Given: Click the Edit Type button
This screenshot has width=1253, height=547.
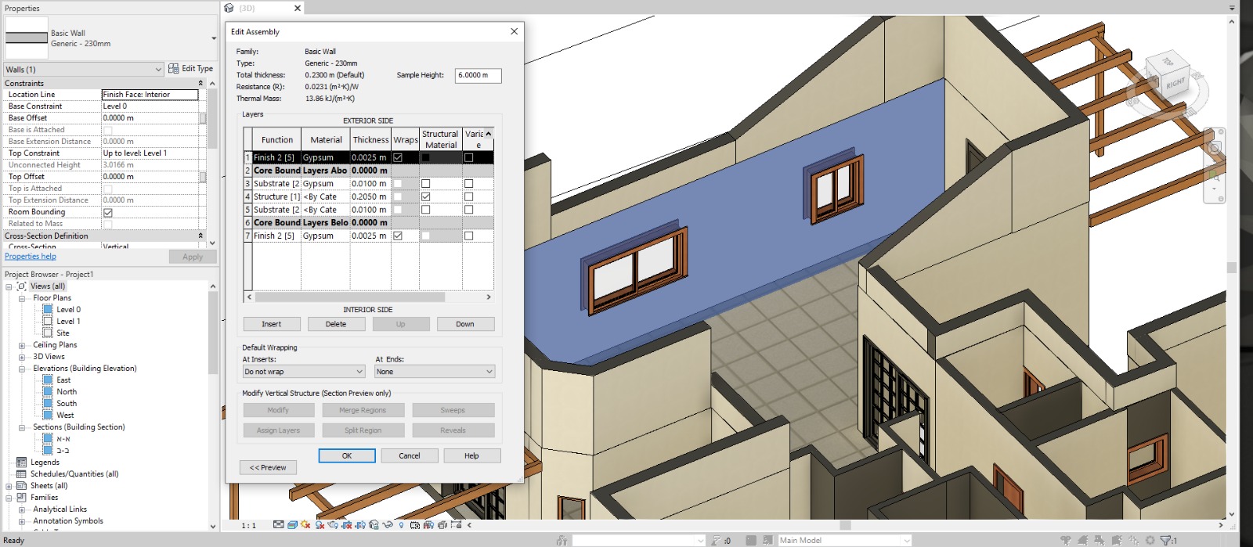Looking at the screenshot, I should [x=190, y=69].
